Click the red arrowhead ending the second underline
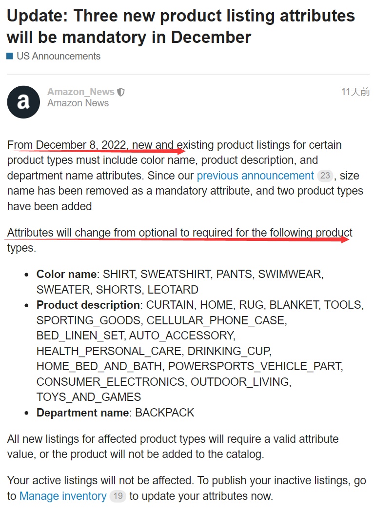This screenshot has width=374, height=515. (x=345, y=239)
